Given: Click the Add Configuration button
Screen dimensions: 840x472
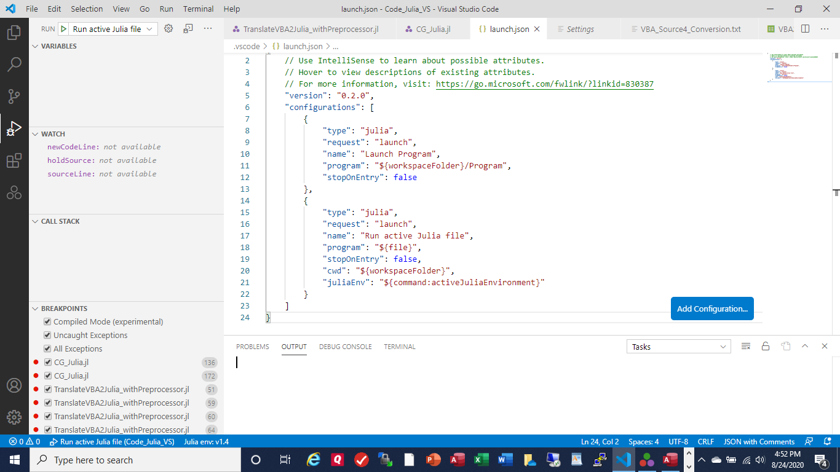Looking at the screenshot, I should point(712,309).
